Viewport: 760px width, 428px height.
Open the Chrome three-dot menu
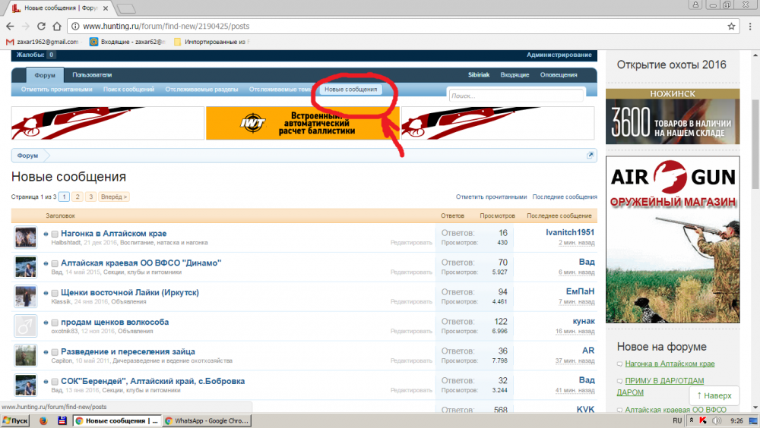click(x=748, y=26)
